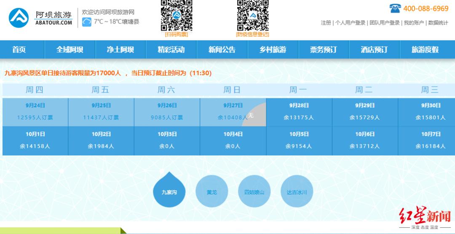The width and height of the screenshot is (455, 234).
Task: Choose the 9月28日 date cell
Action: point(299,112)
